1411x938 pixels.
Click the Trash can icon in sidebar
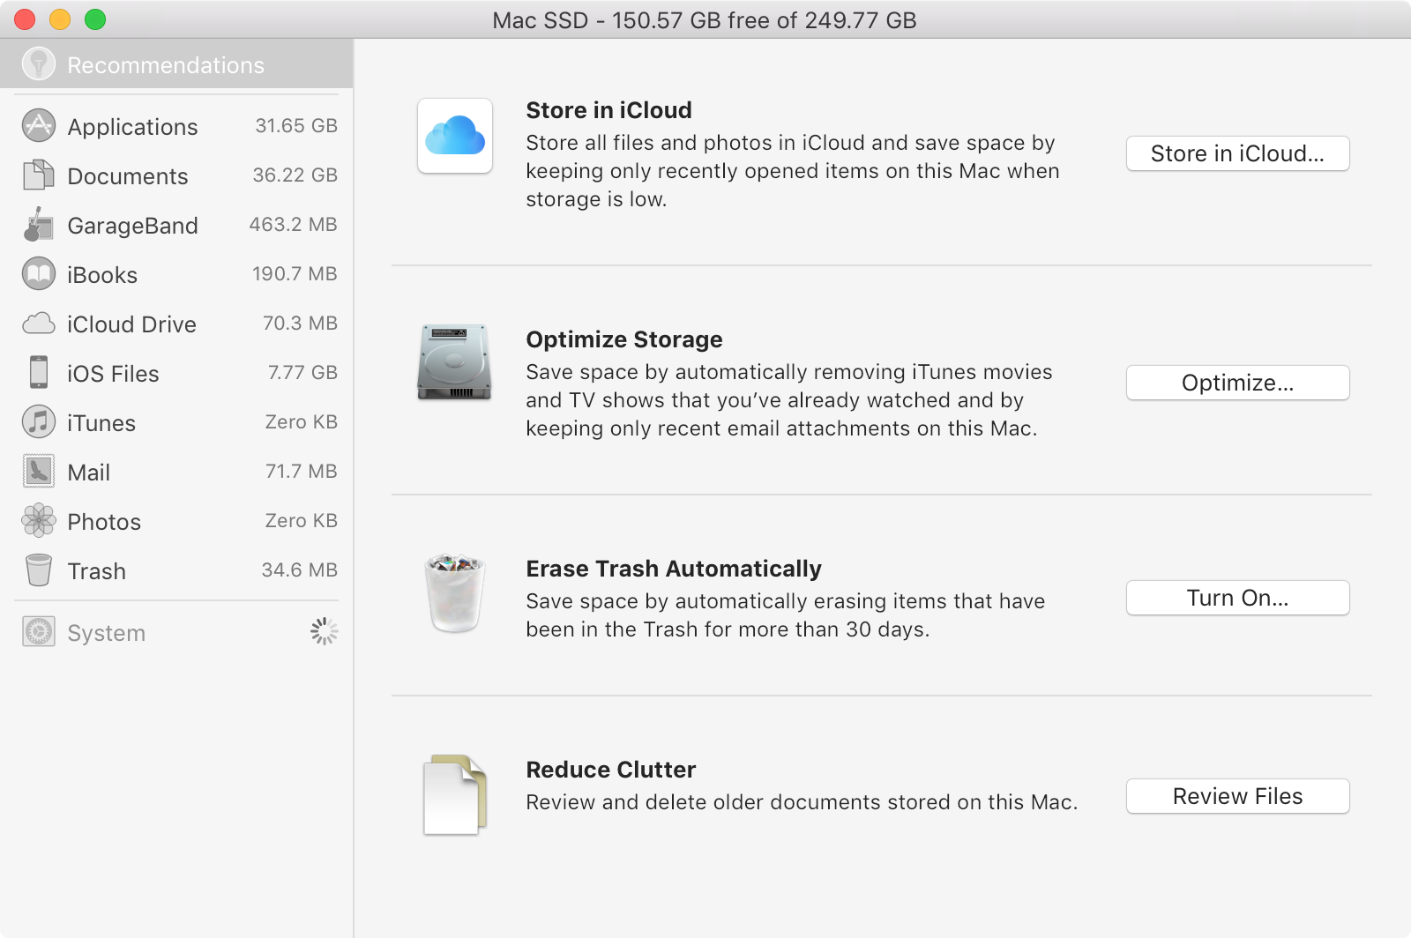click(36, 569)
